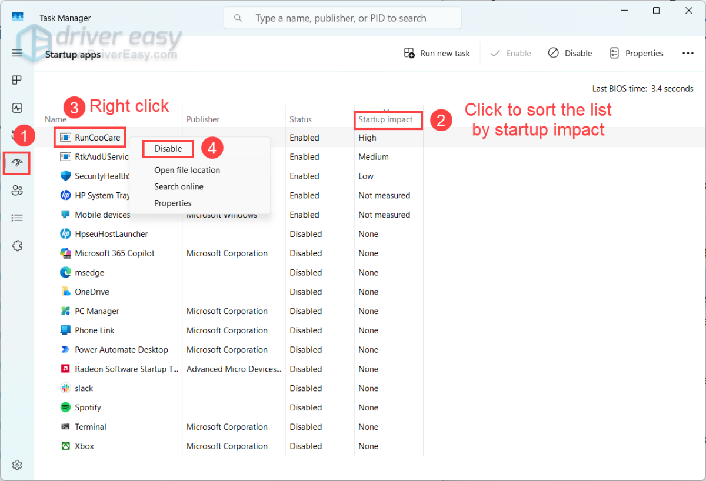Screen dimensions: 706x481
Task: Click the Mobile devices icon
Action: click(65, 215)
